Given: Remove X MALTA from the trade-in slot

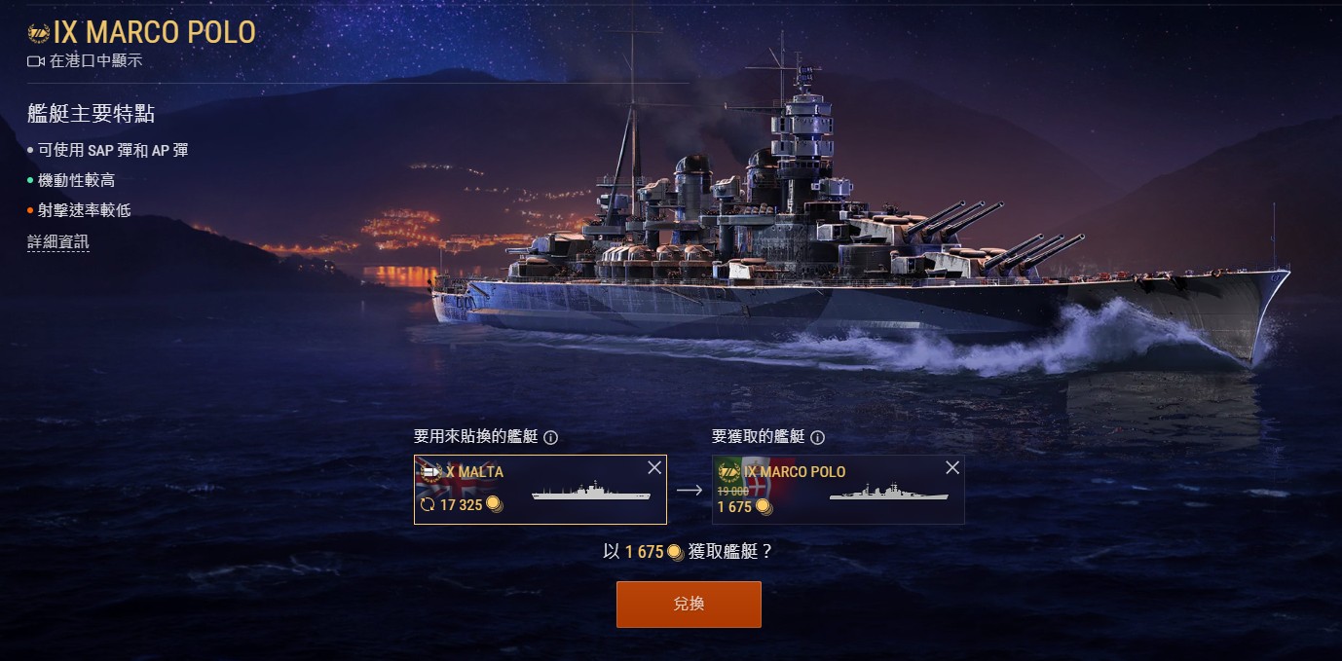Looking at the screenshot, I should pos(654,468).
